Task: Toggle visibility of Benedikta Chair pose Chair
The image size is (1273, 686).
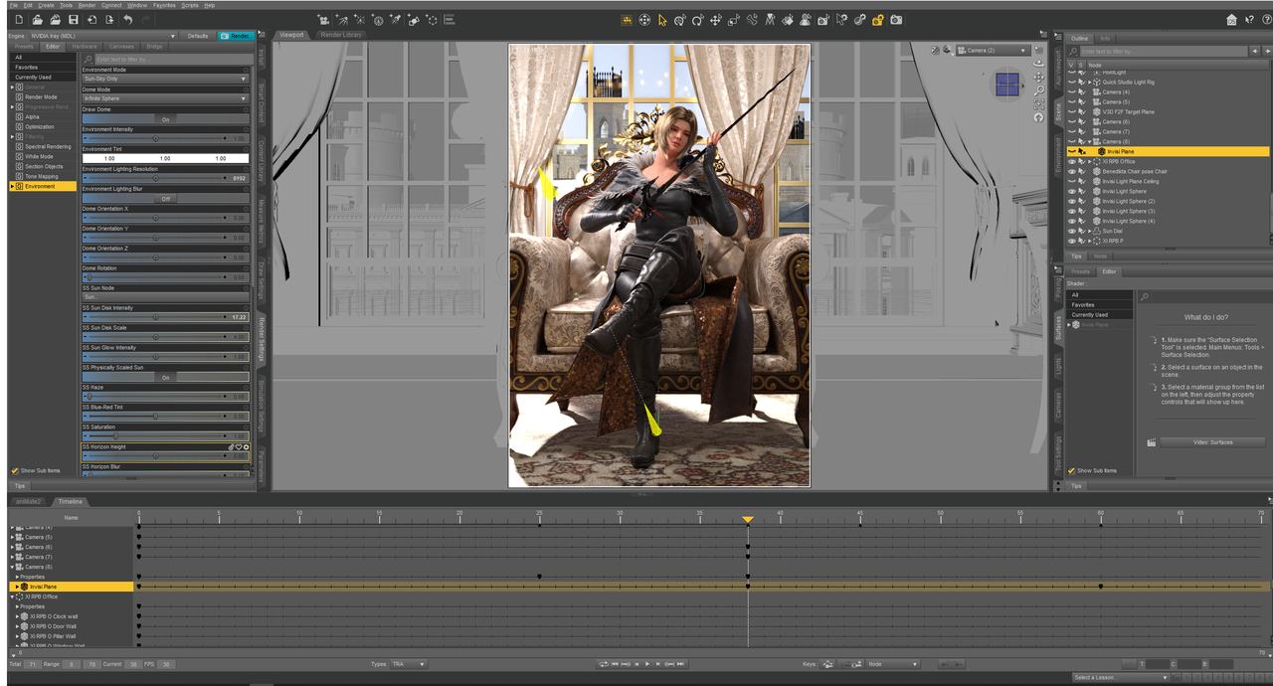Action: [x=1072, y=171]
